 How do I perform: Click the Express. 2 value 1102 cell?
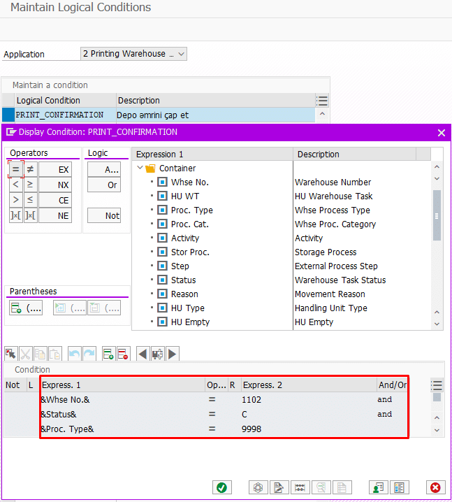point(251,400)
